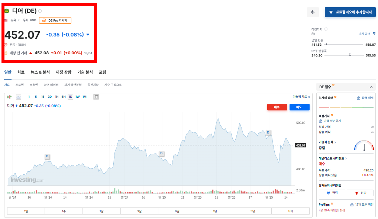378x219 pixels.
Task: Click the lock icon next to 잠금 해제
Action: [358, 98]
